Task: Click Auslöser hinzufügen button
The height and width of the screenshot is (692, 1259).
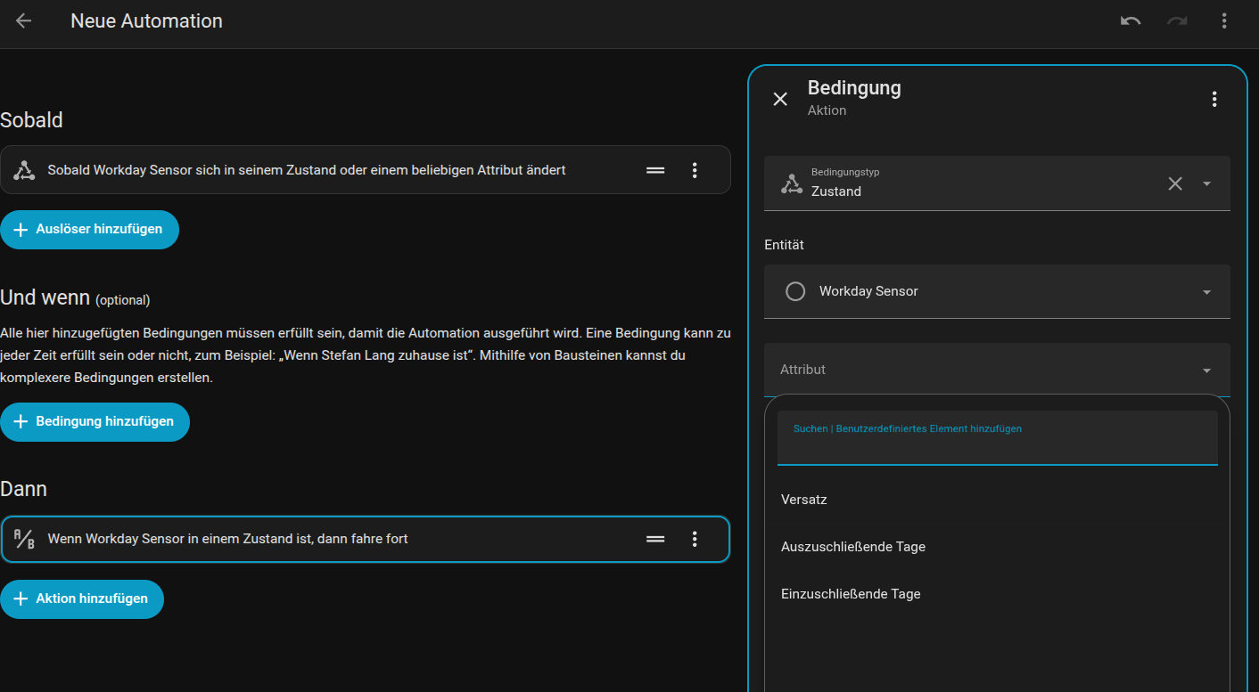Action: tap(89, 230)
